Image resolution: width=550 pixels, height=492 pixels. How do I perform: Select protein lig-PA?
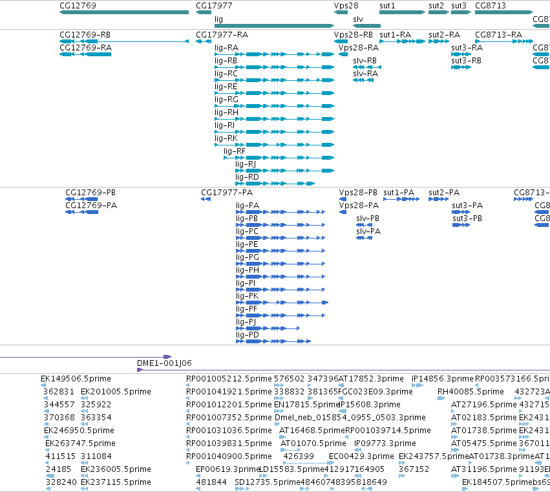[x=280, y=212]
